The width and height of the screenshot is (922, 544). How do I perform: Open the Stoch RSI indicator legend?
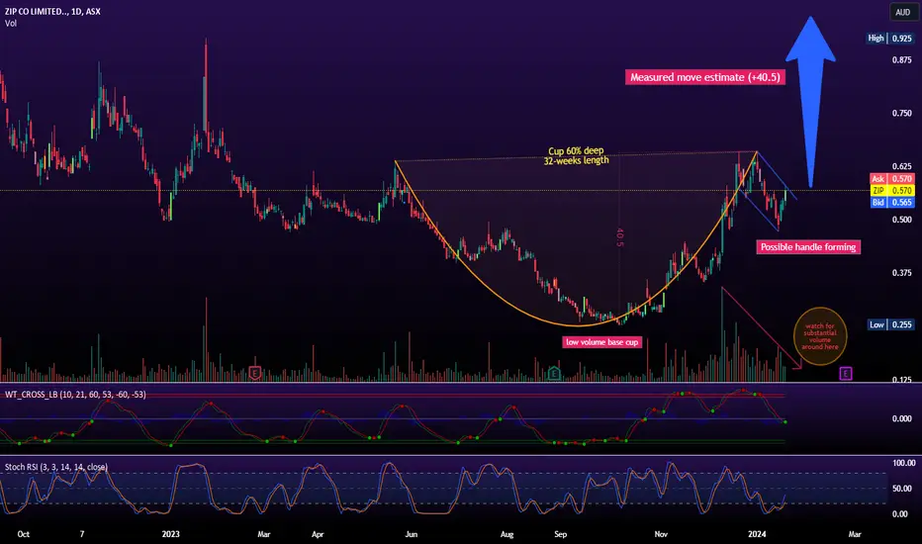coord(55,467)
